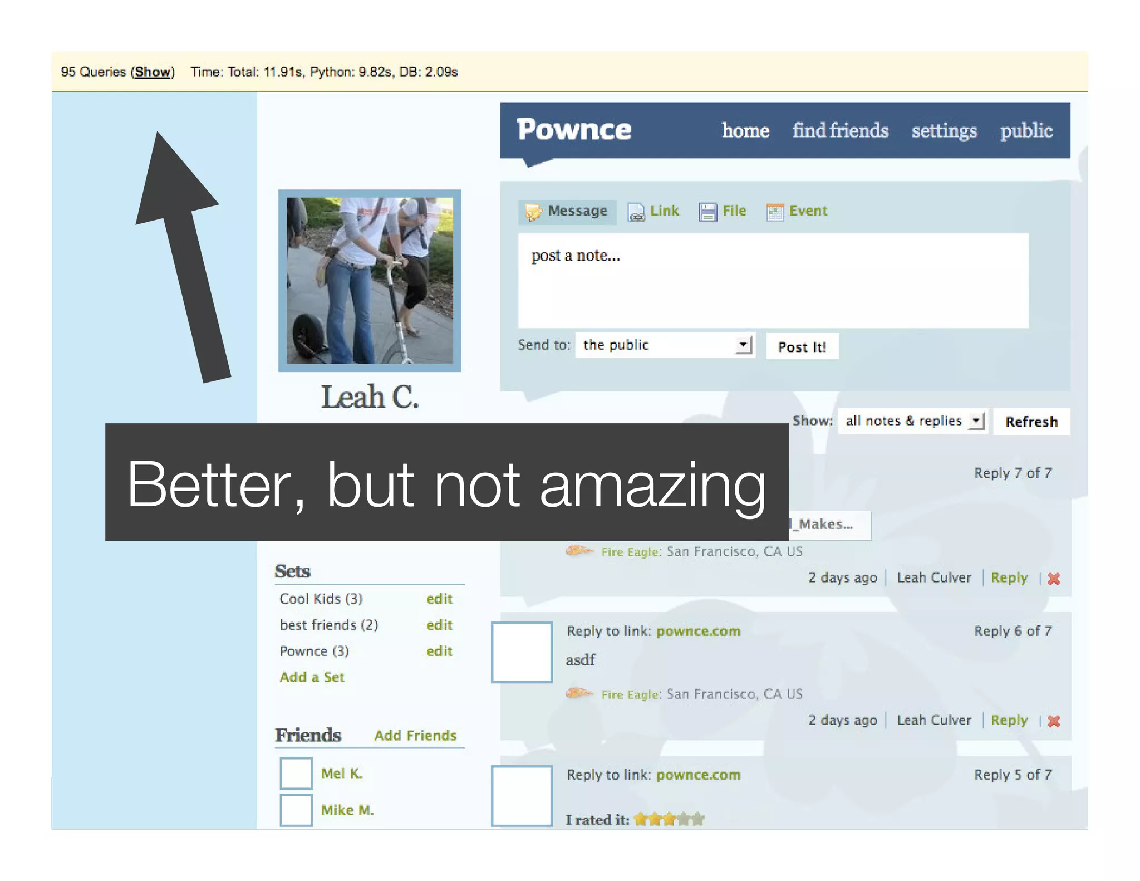Click the star rating in Reply 5 of 7

tap(669, 819)
